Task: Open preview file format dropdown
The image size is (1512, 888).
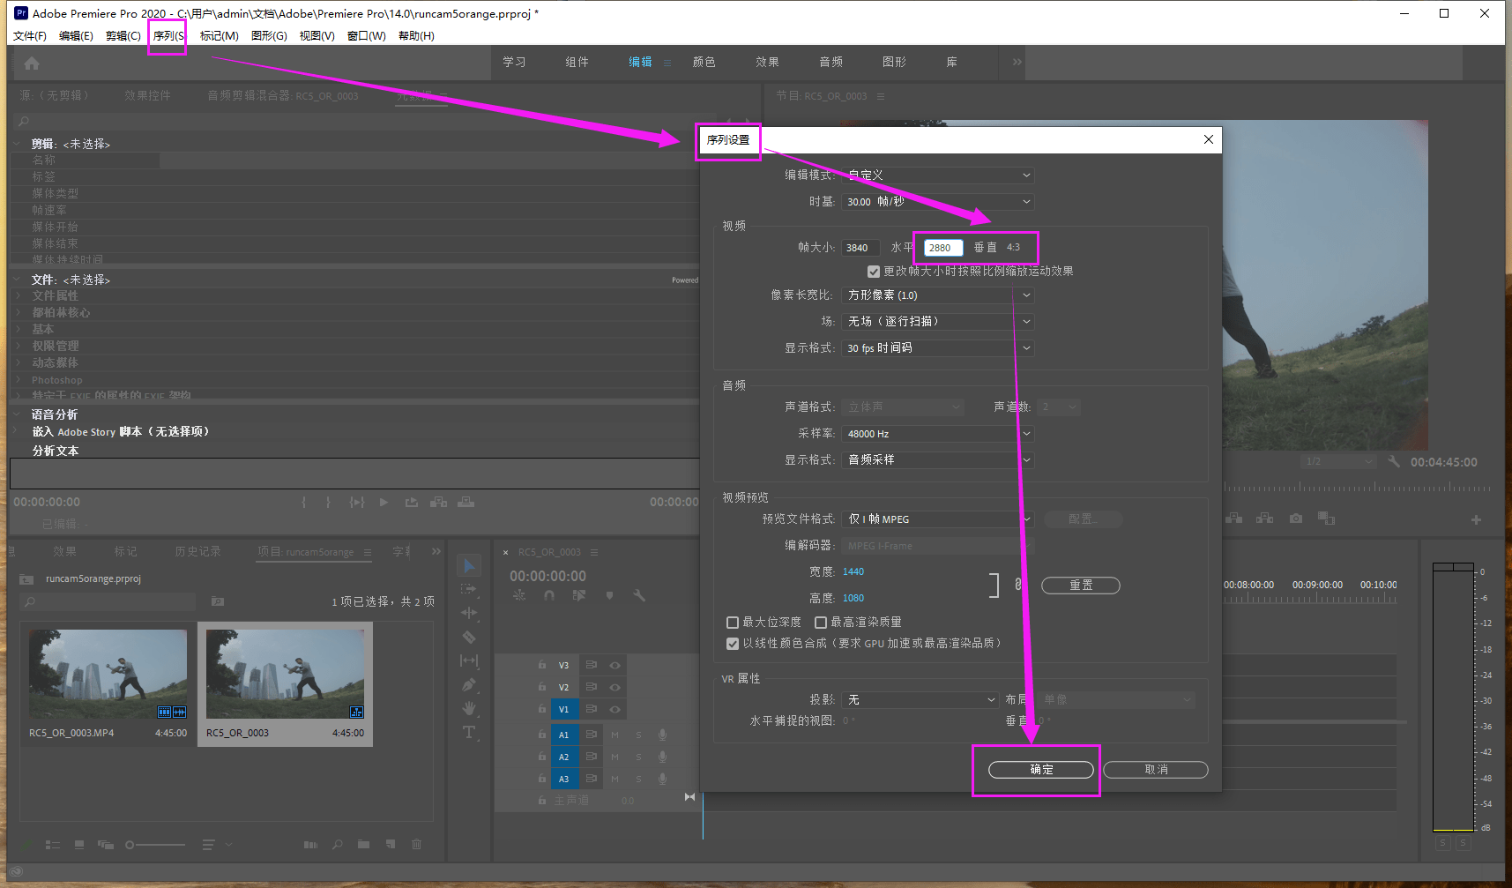Action: [937, 519]
